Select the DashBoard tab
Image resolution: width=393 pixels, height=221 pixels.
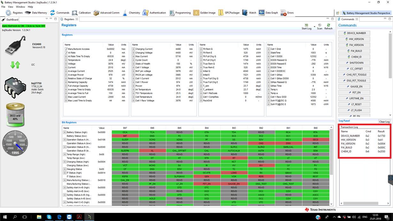coord(10,20)
